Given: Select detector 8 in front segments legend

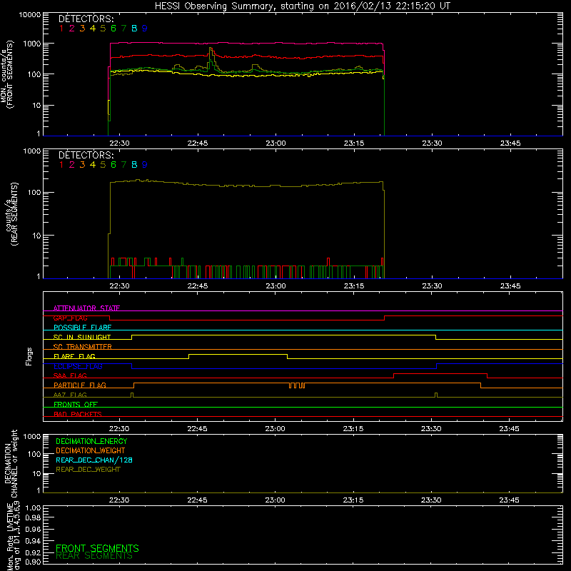Looking at the screenshot, I should tap(134, 29).
